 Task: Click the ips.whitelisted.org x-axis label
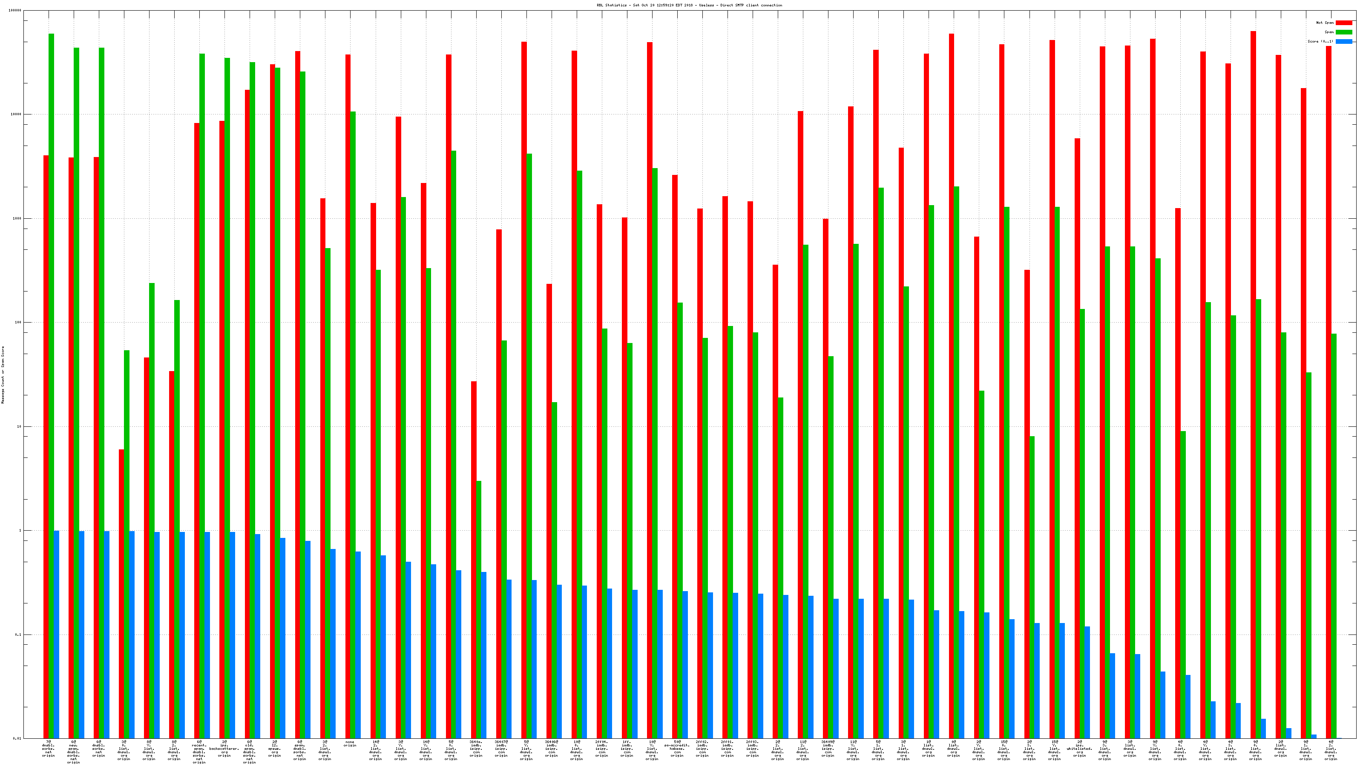click(x=1079, y=749)
